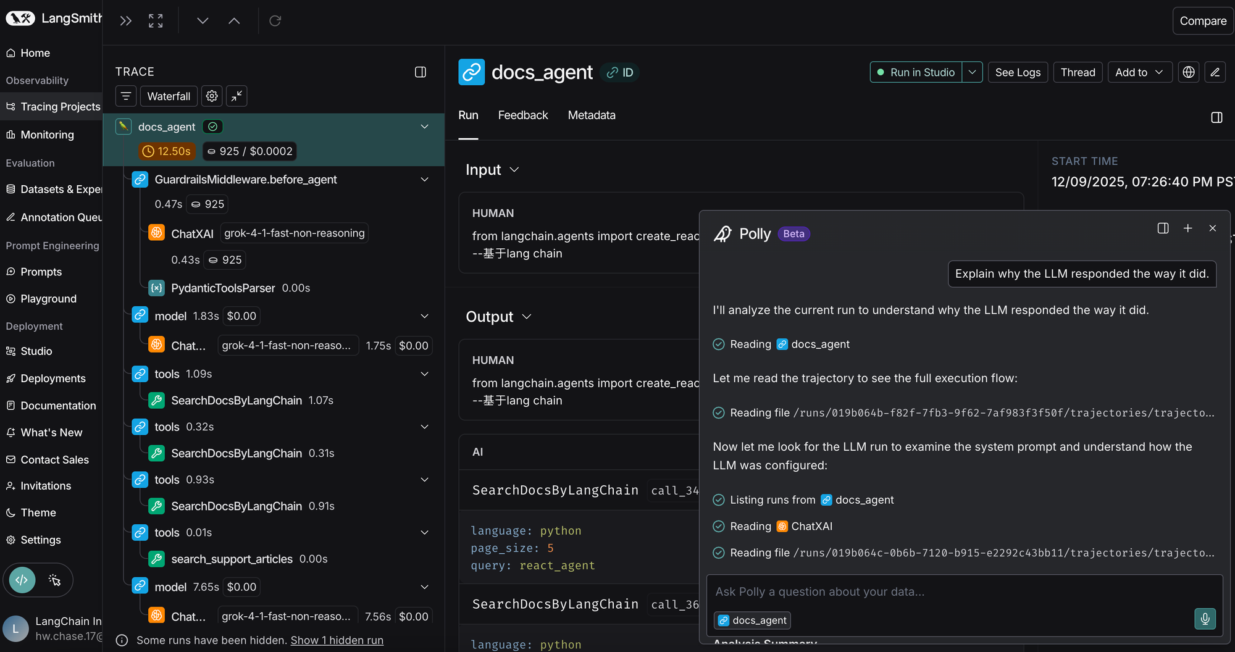Collapse the GuardrailsMiddleware.before_agent trace node

424,180
